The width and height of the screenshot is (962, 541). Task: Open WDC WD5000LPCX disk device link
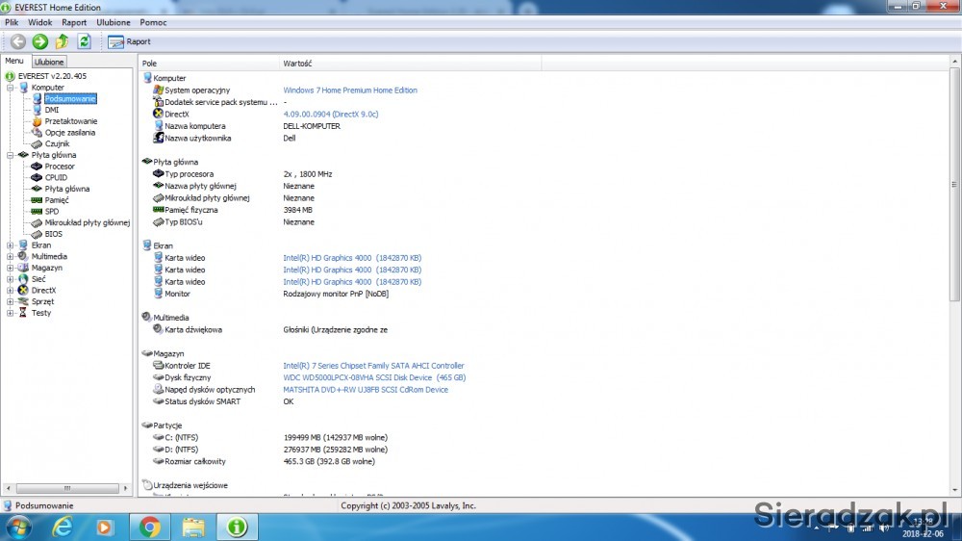374,377
